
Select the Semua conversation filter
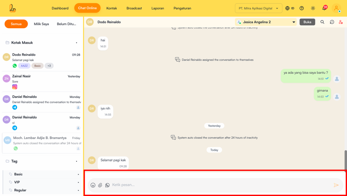16,24
